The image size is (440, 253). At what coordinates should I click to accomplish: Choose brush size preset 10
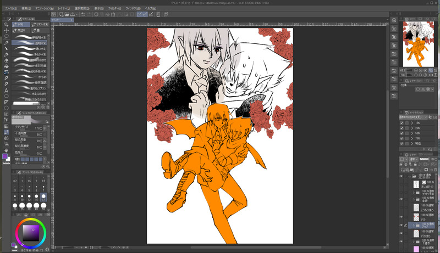22,198
